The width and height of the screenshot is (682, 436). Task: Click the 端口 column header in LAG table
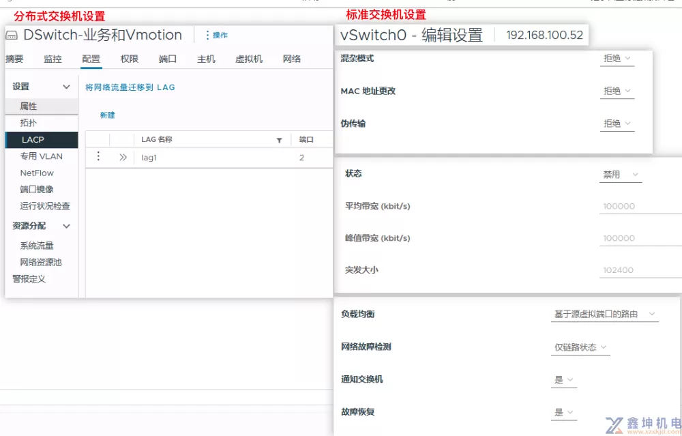tap(306, 140)
